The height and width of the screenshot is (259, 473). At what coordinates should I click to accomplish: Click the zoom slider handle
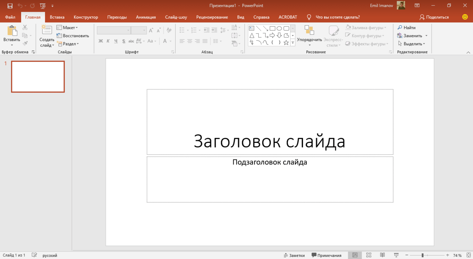pos(422,255)
